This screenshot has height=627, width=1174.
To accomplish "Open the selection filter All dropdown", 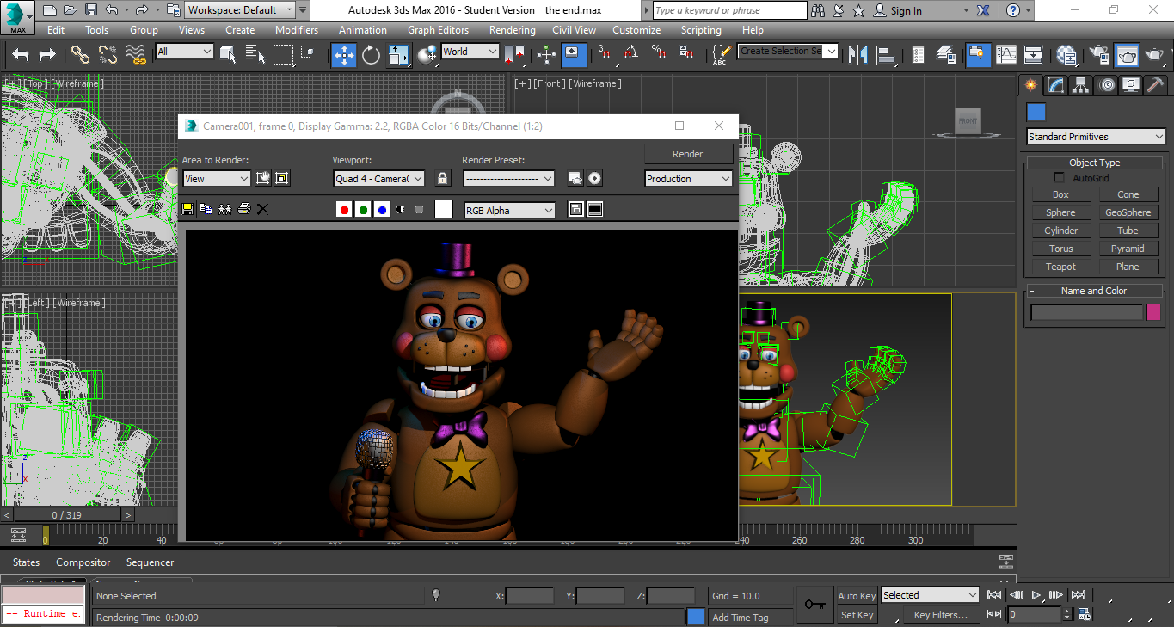I will (184, 52).
